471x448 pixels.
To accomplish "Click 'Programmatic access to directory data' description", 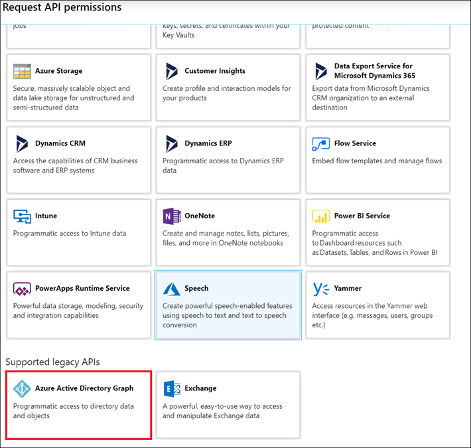I will (73, 411).
